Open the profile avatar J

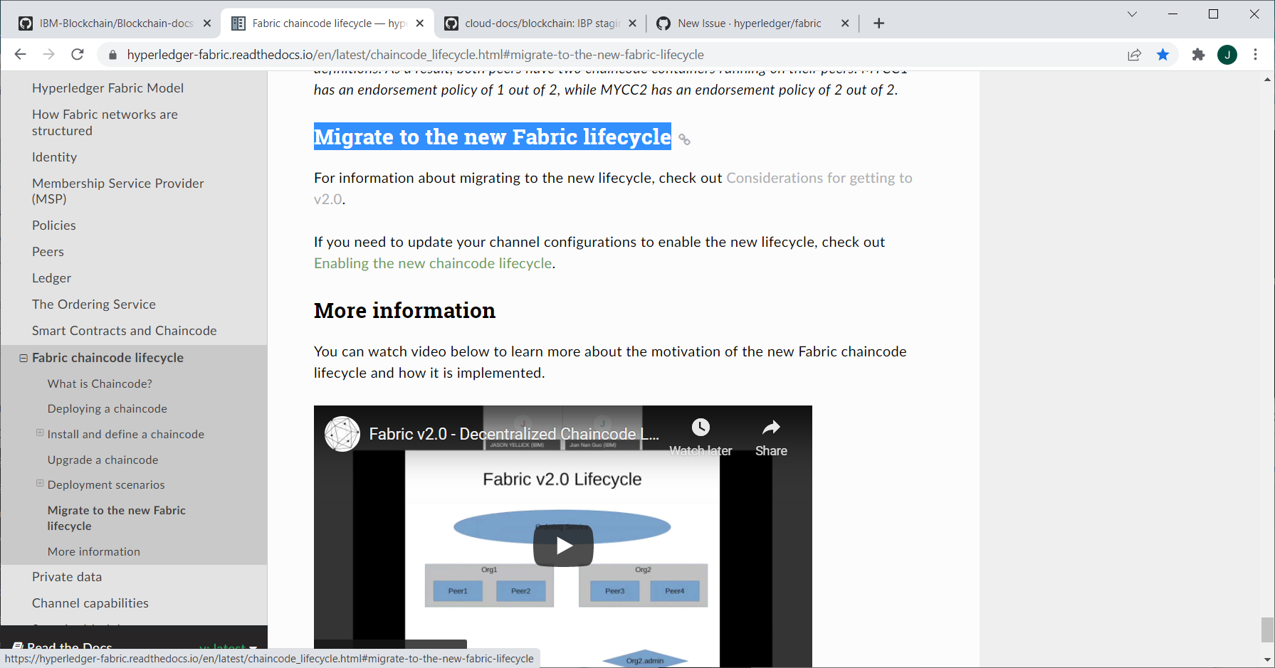1227,55
